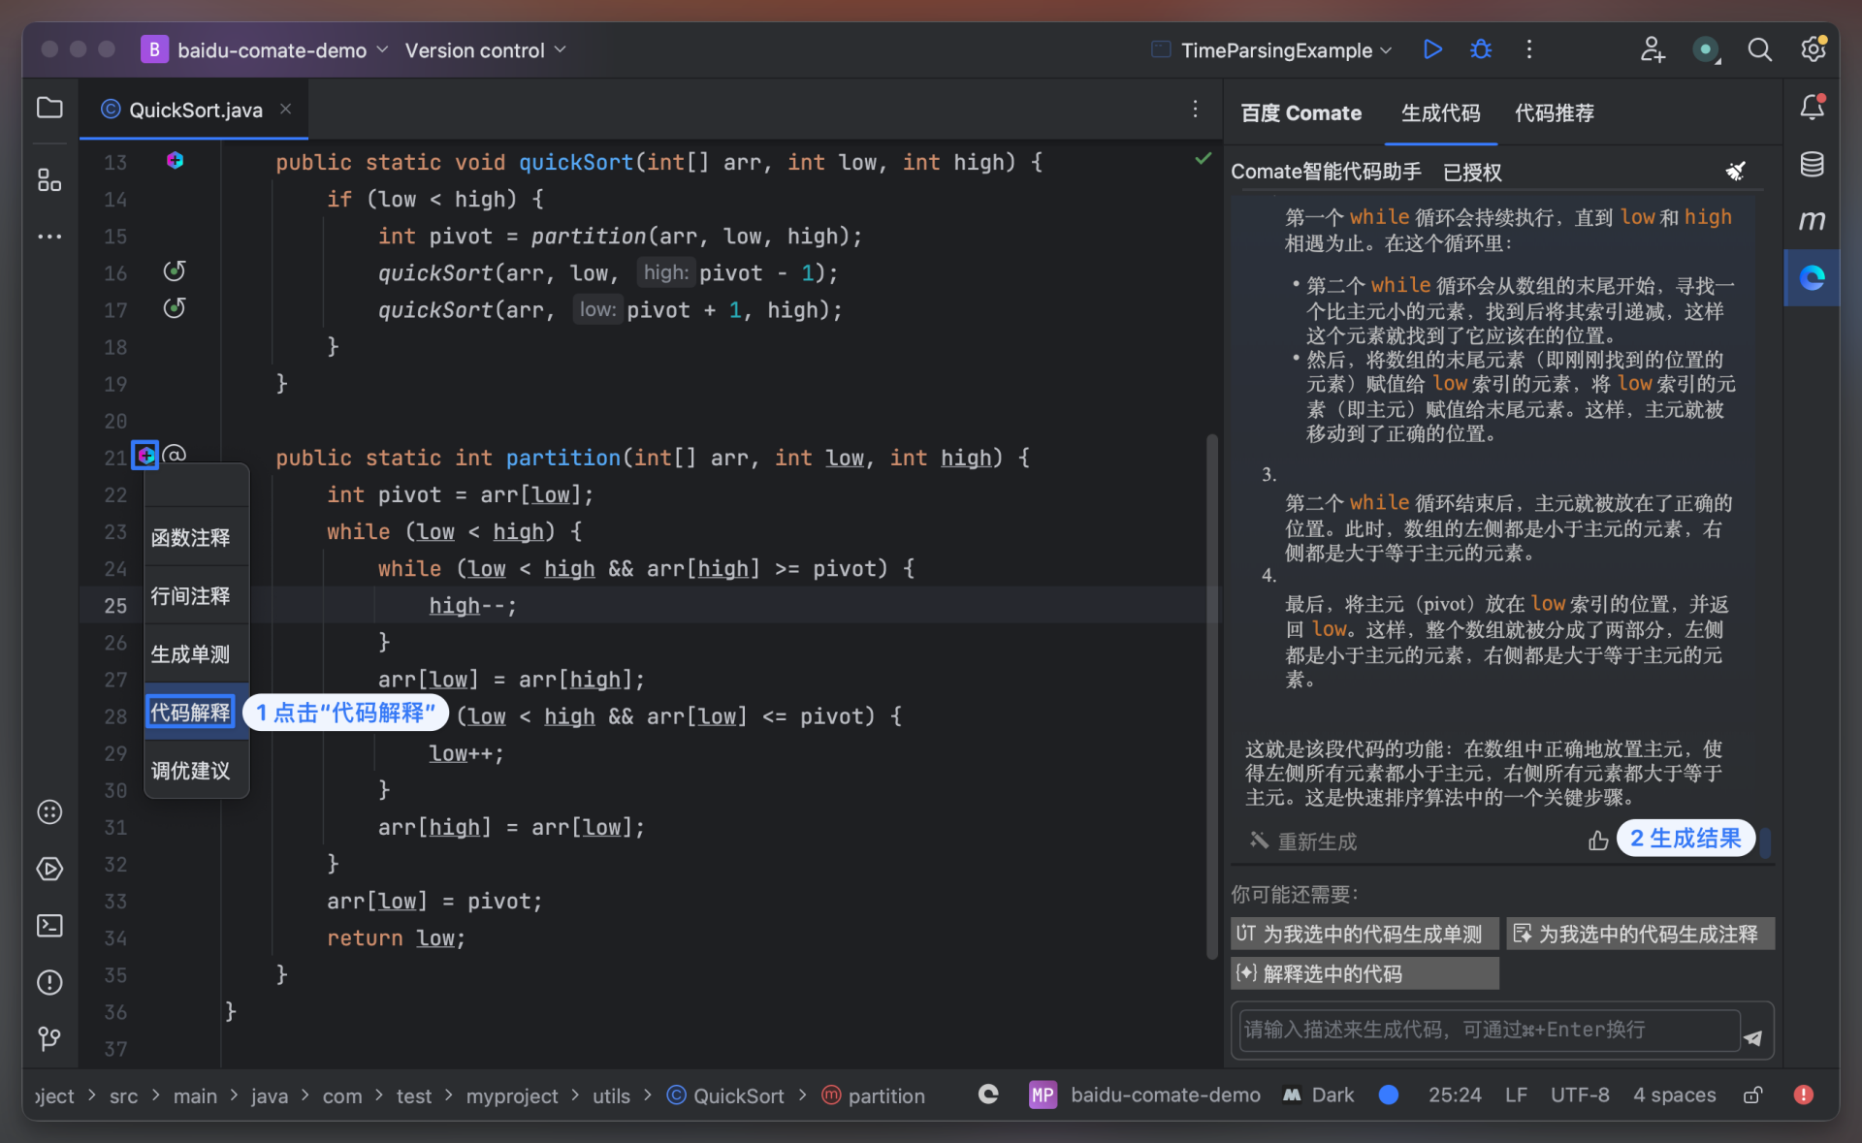Screen dimensions: 1862x1143
Task: Click thumbs up on generated result
Action: pos(1598,841)
